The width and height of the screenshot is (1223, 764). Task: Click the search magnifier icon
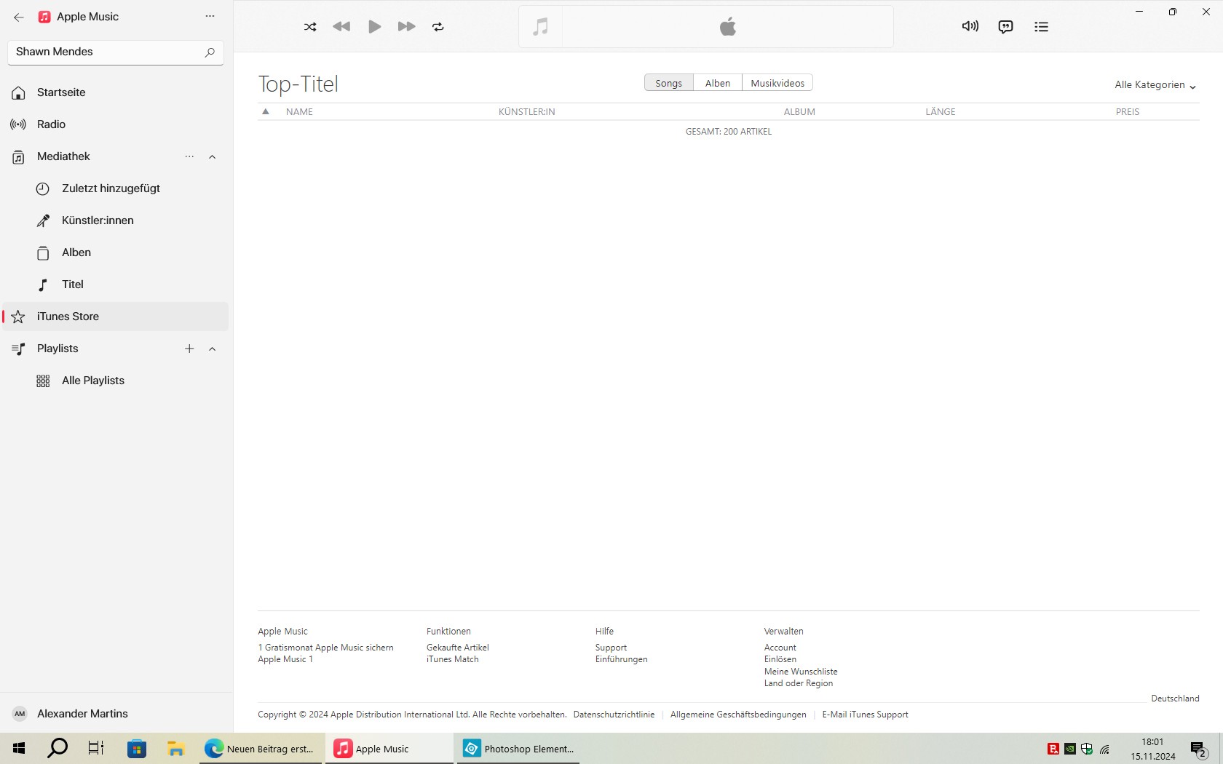click(x=210, y=52)
